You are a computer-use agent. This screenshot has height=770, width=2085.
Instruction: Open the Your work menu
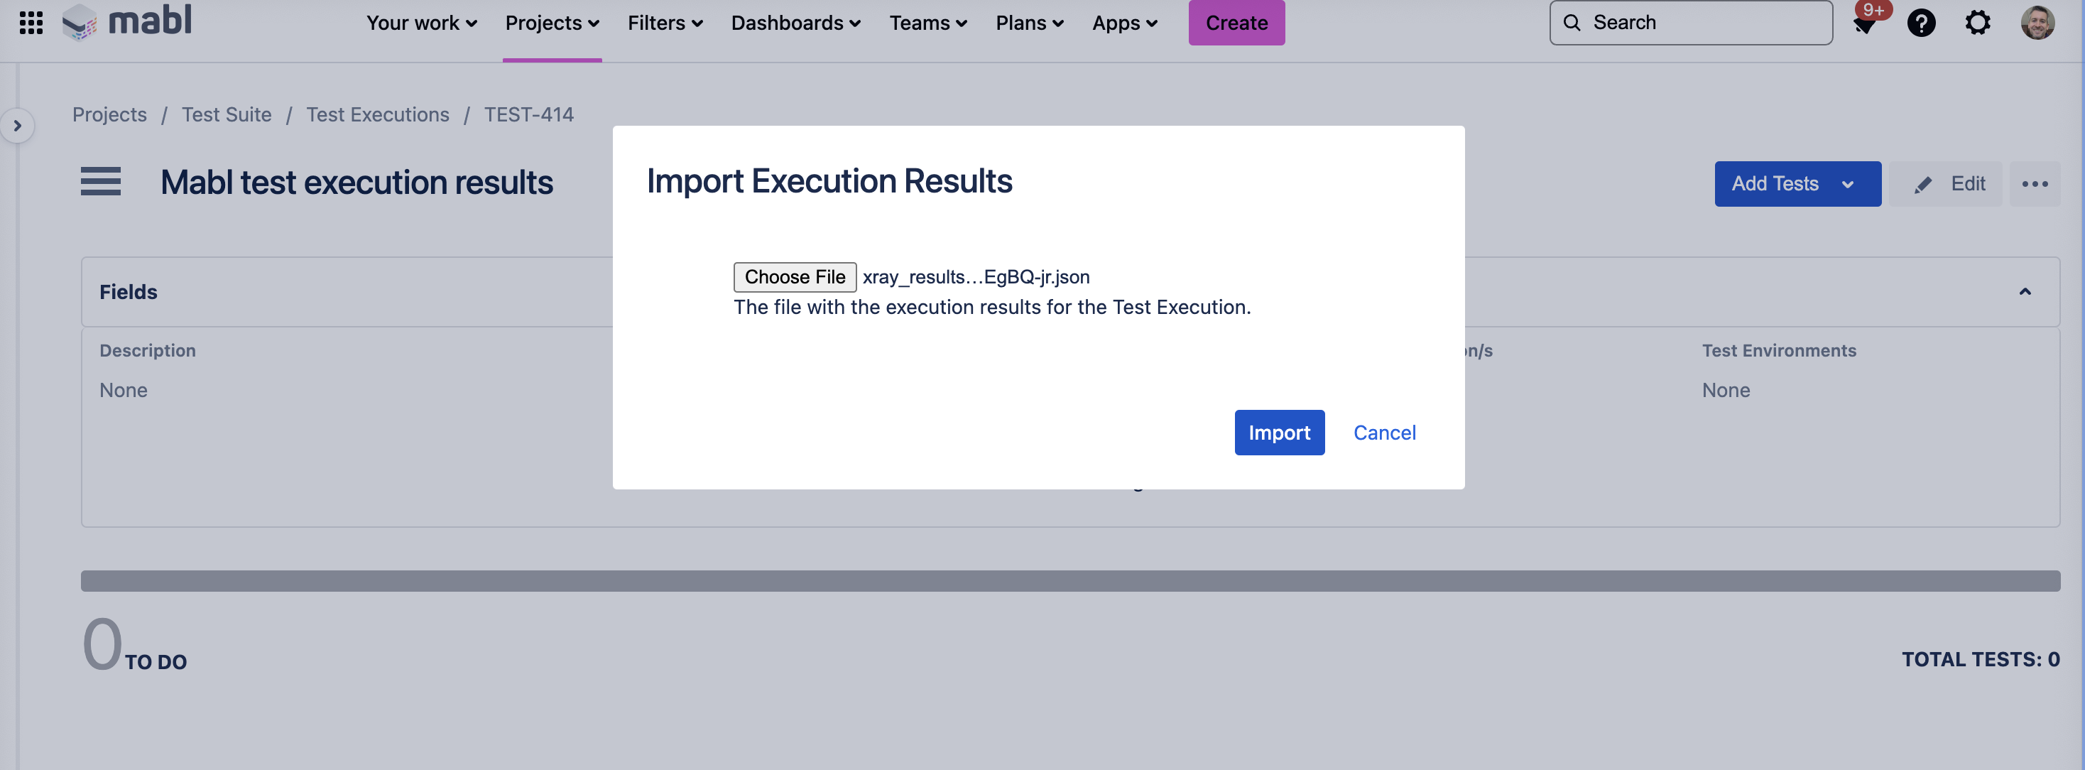[421, 23]
